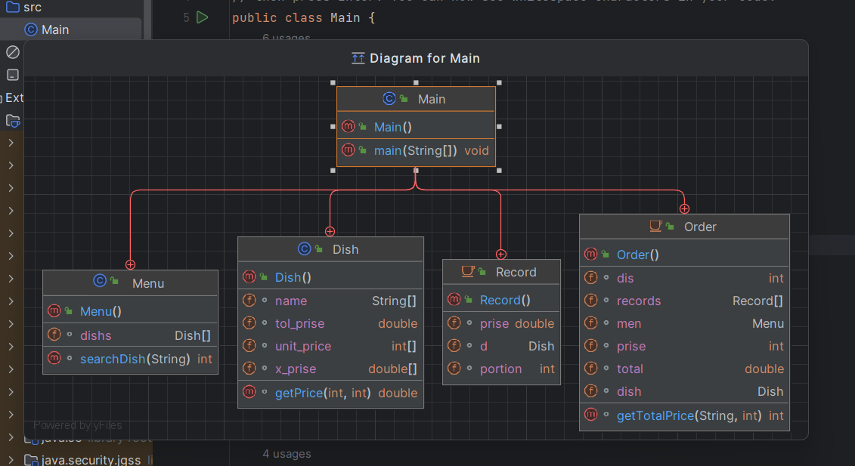Click the diagram icon beside 'Diagram for Main' title
The height and width of the screenshot is (466, 855).
click(358, 58)
